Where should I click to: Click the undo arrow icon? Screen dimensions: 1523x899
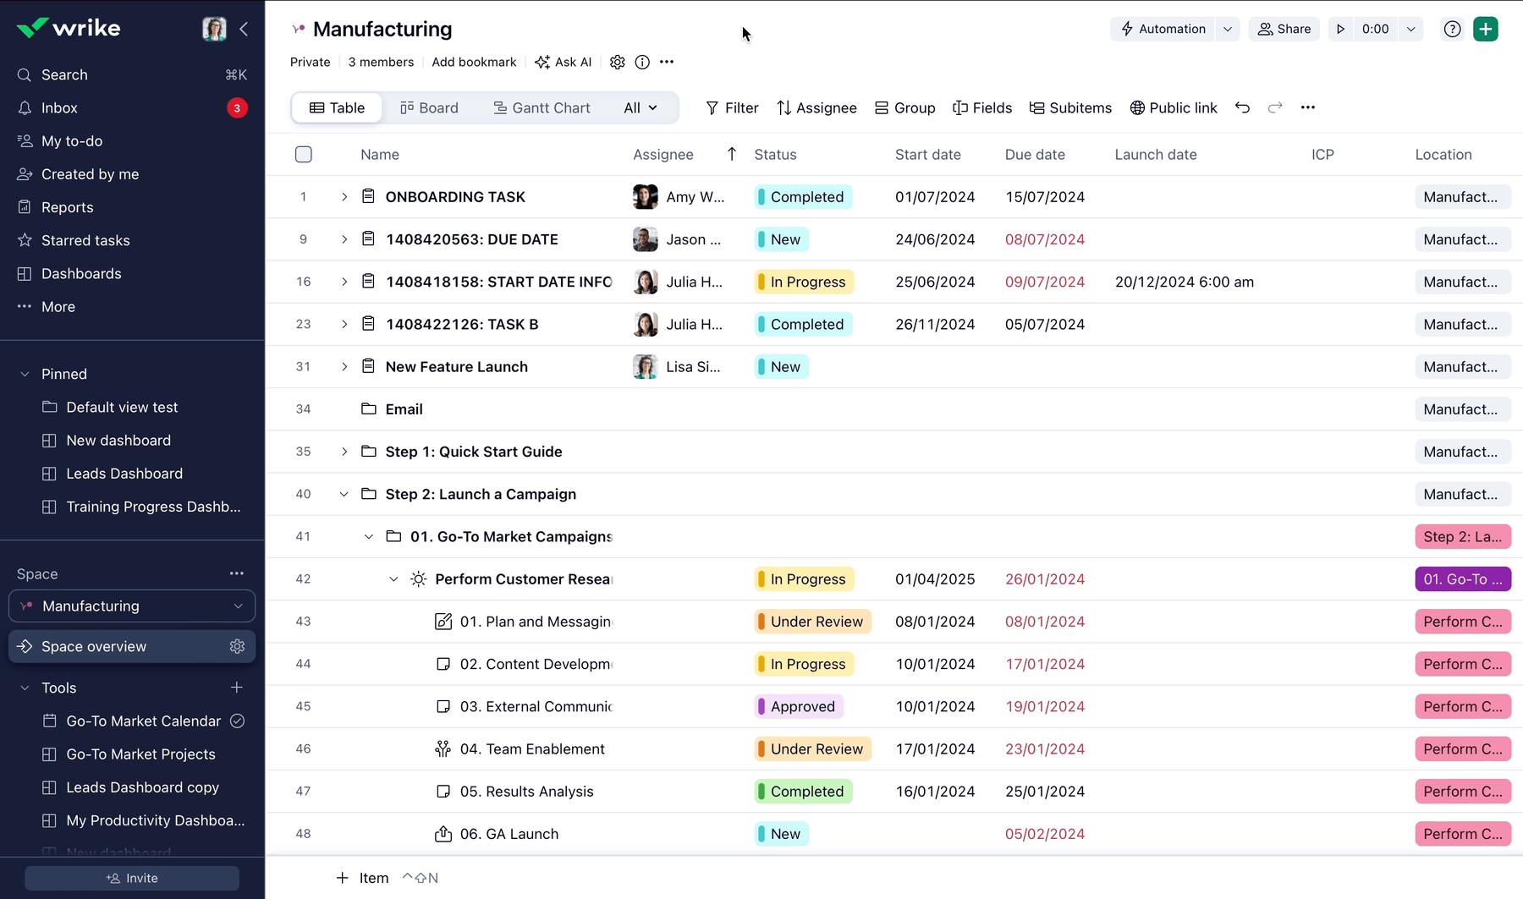(1242, 107)
